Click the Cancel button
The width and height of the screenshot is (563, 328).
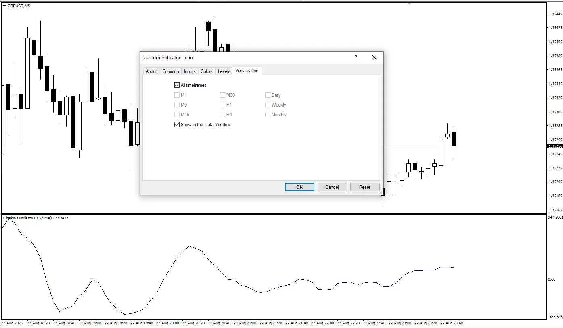click(x=332, y=187)
